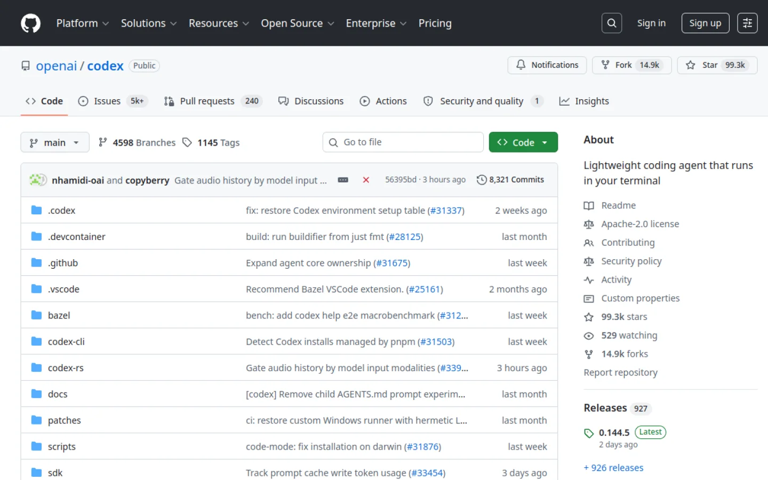Switch to Security and quality tab
This screenshot has height=480, width=768.
[483, 101]
